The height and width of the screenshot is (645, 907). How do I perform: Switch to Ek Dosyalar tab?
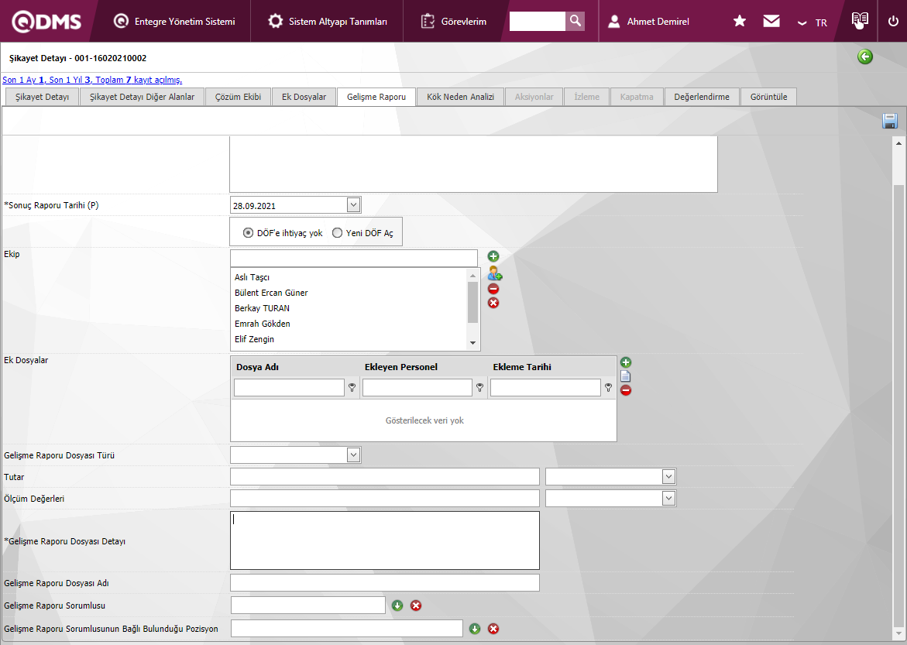[304, 97]
